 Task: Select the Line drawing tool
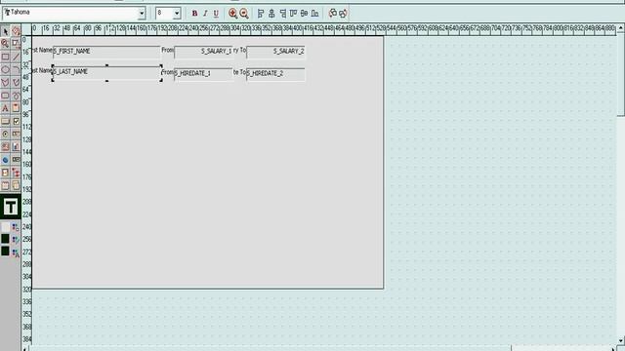click(x=16, y=57)
